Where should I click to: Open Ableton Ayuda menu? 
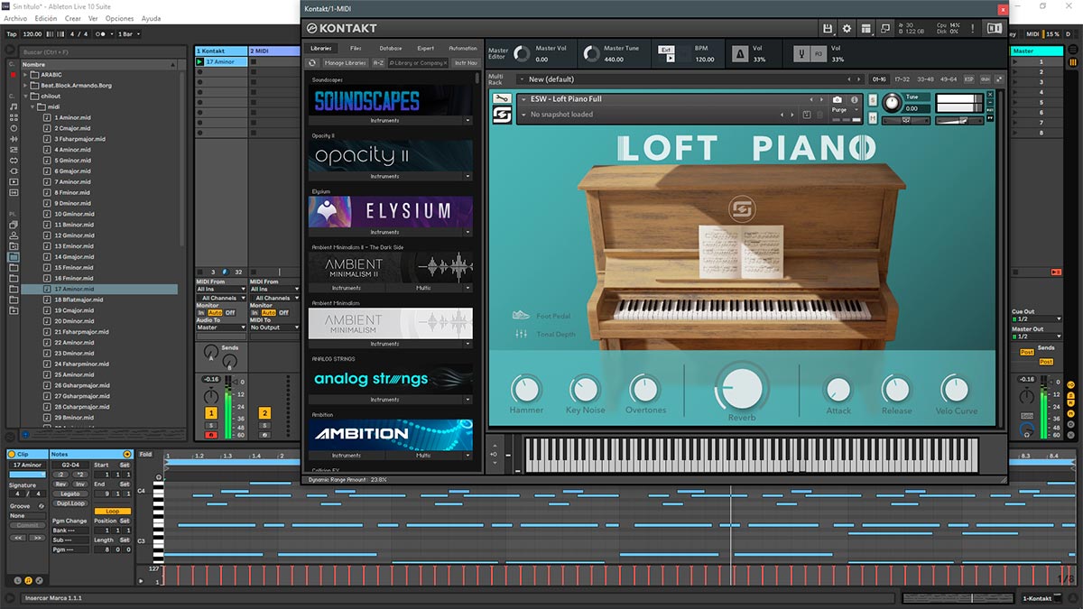pos(151,18)
